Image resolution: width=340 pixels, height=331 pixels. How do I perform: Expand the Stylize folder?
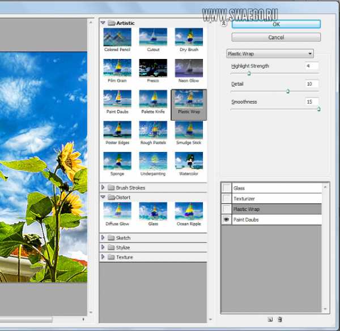coord(103,247)
